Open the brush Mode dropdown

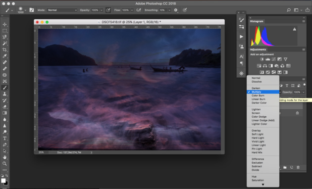tap(62, 10)
